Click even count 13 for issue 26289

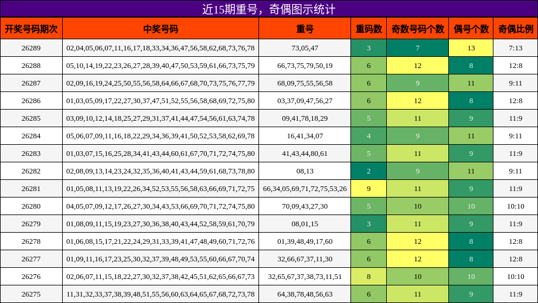point(471,48)
